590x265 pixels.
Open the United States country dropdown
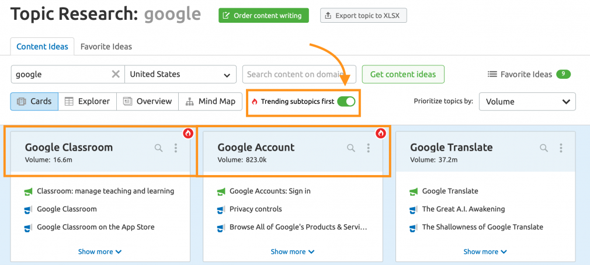pyautogui.click(x=181, y=75)
